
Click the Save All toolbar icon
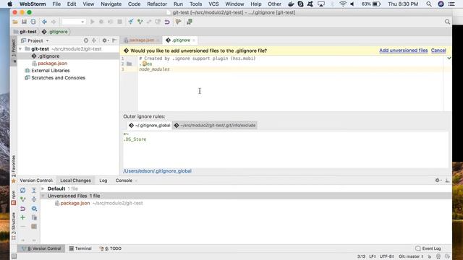[x=24, y=22]
